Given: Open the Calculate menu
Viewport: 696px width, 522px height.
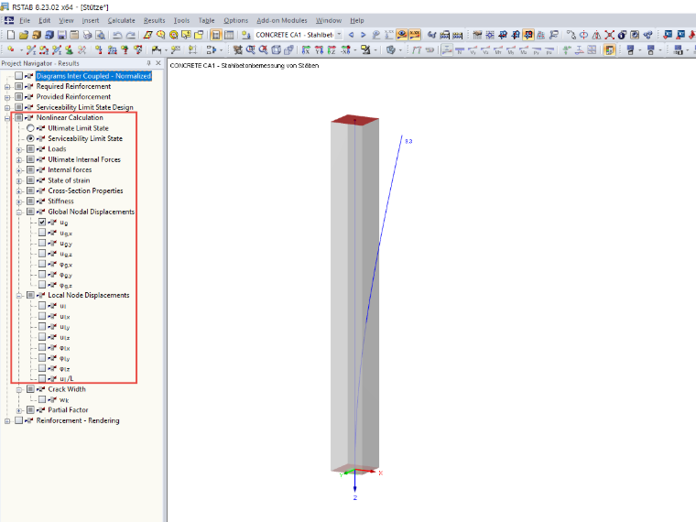Looking at the screenshot, I should [121, 20].
